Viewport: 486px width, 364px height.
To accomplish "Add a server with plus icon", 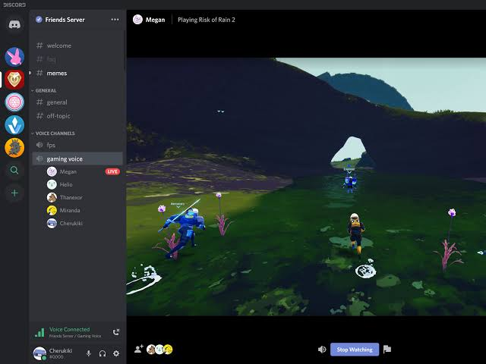I will point(14,193).
